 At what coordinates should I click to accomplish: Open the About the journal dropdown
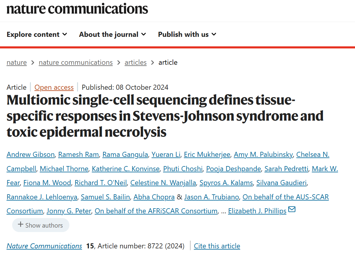click(x=112, y=34)
